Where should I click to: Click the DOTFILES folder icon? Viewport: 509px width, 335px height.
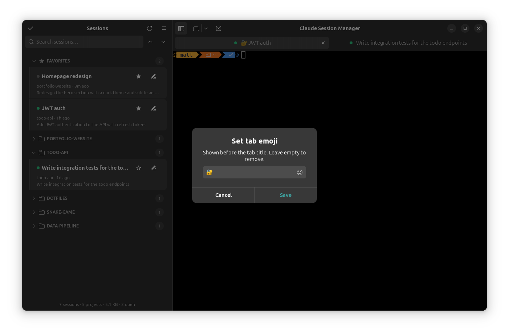point(42,198)
